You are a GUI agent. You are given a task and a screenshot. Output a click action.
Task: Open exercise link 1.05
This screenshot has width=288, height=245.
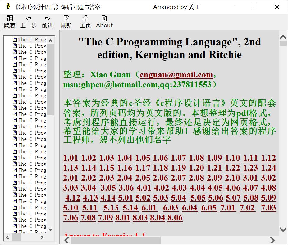click(143, 158)
